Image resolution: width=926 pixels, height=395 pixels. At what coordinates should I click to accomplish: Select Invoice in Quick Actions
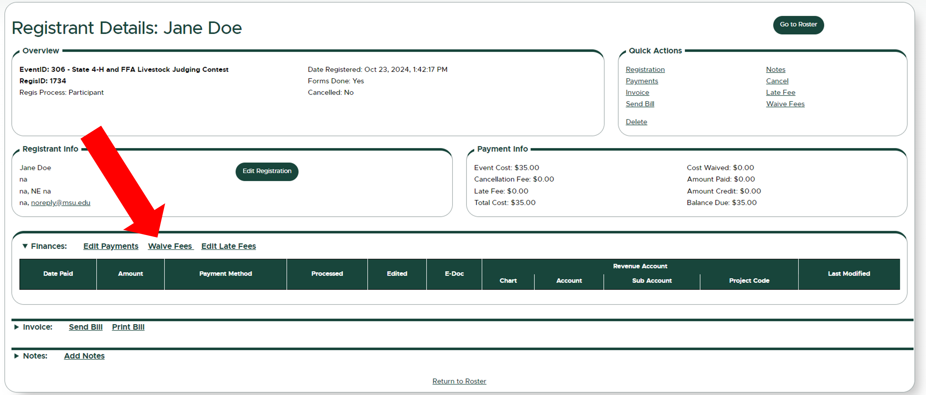(637, 92)
